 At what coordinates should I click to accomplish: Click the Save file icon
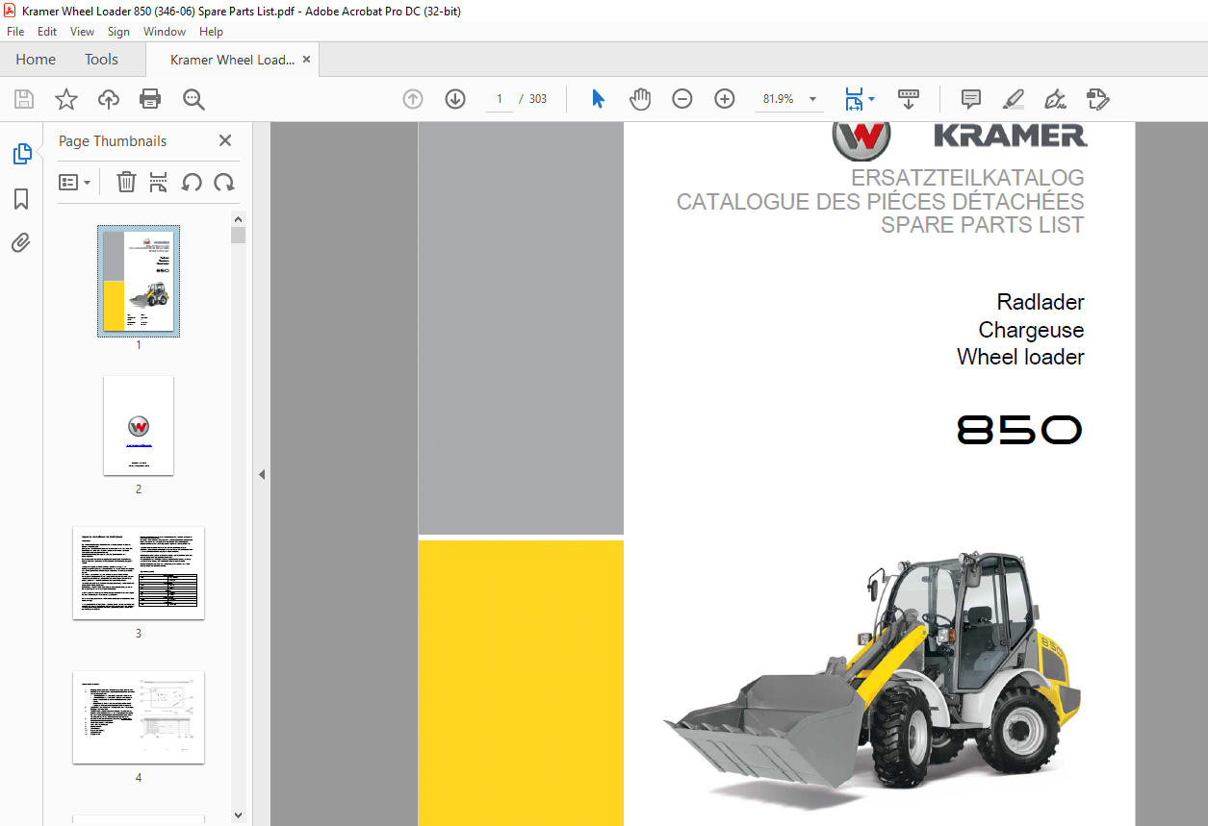click(x=24, y=99)
